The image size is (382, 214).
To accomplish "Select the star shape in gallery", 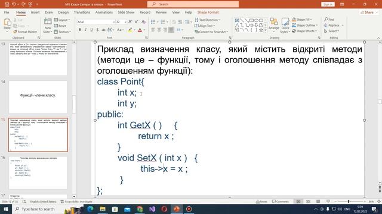I will point(261,30).
